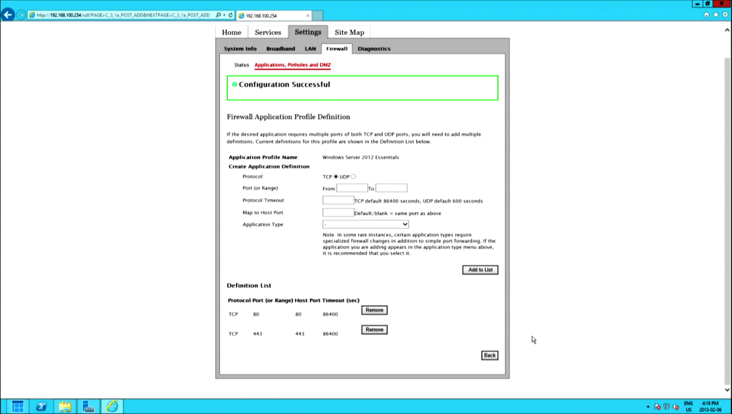Click the browser forward arrow
This screenshot has width=732, height=414.
click(21, 15)
